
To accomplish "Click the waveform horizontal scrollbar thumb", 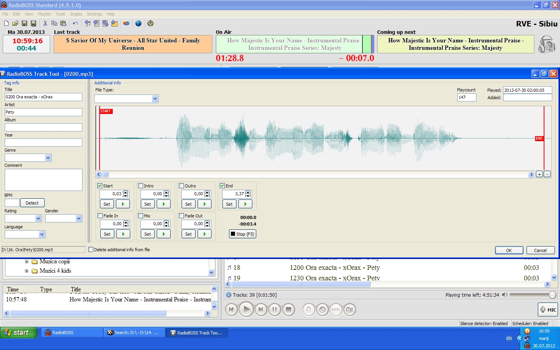I will (105, 175).
